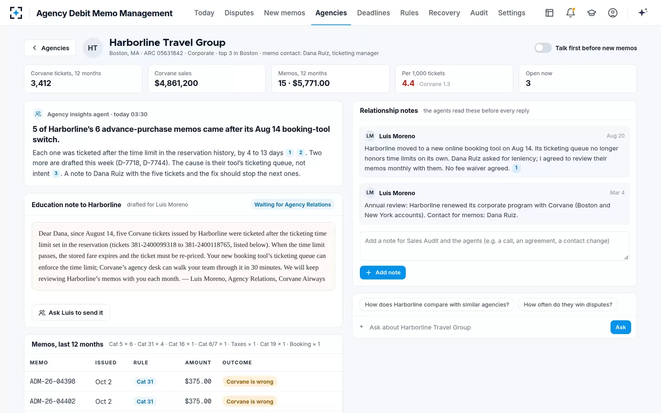Focus the Ask about Harborline input

pos(487,327)
